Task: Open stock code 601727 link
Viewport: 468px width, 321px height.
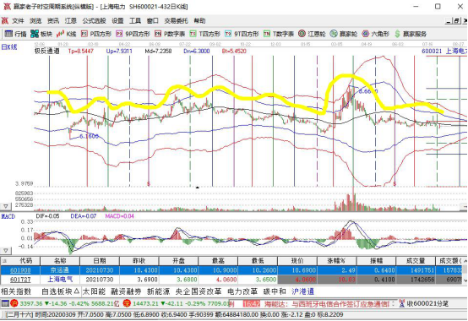Action: click(x=20, y=280)
